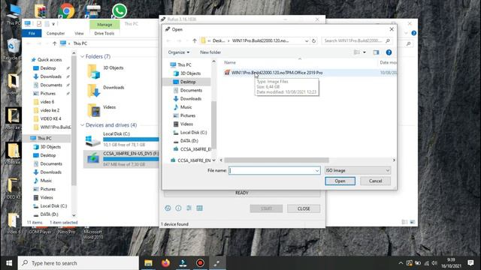Select Manage contextual tab in Explorer
Viewport: 481px width, 270px height.
[x=104, y=25]
